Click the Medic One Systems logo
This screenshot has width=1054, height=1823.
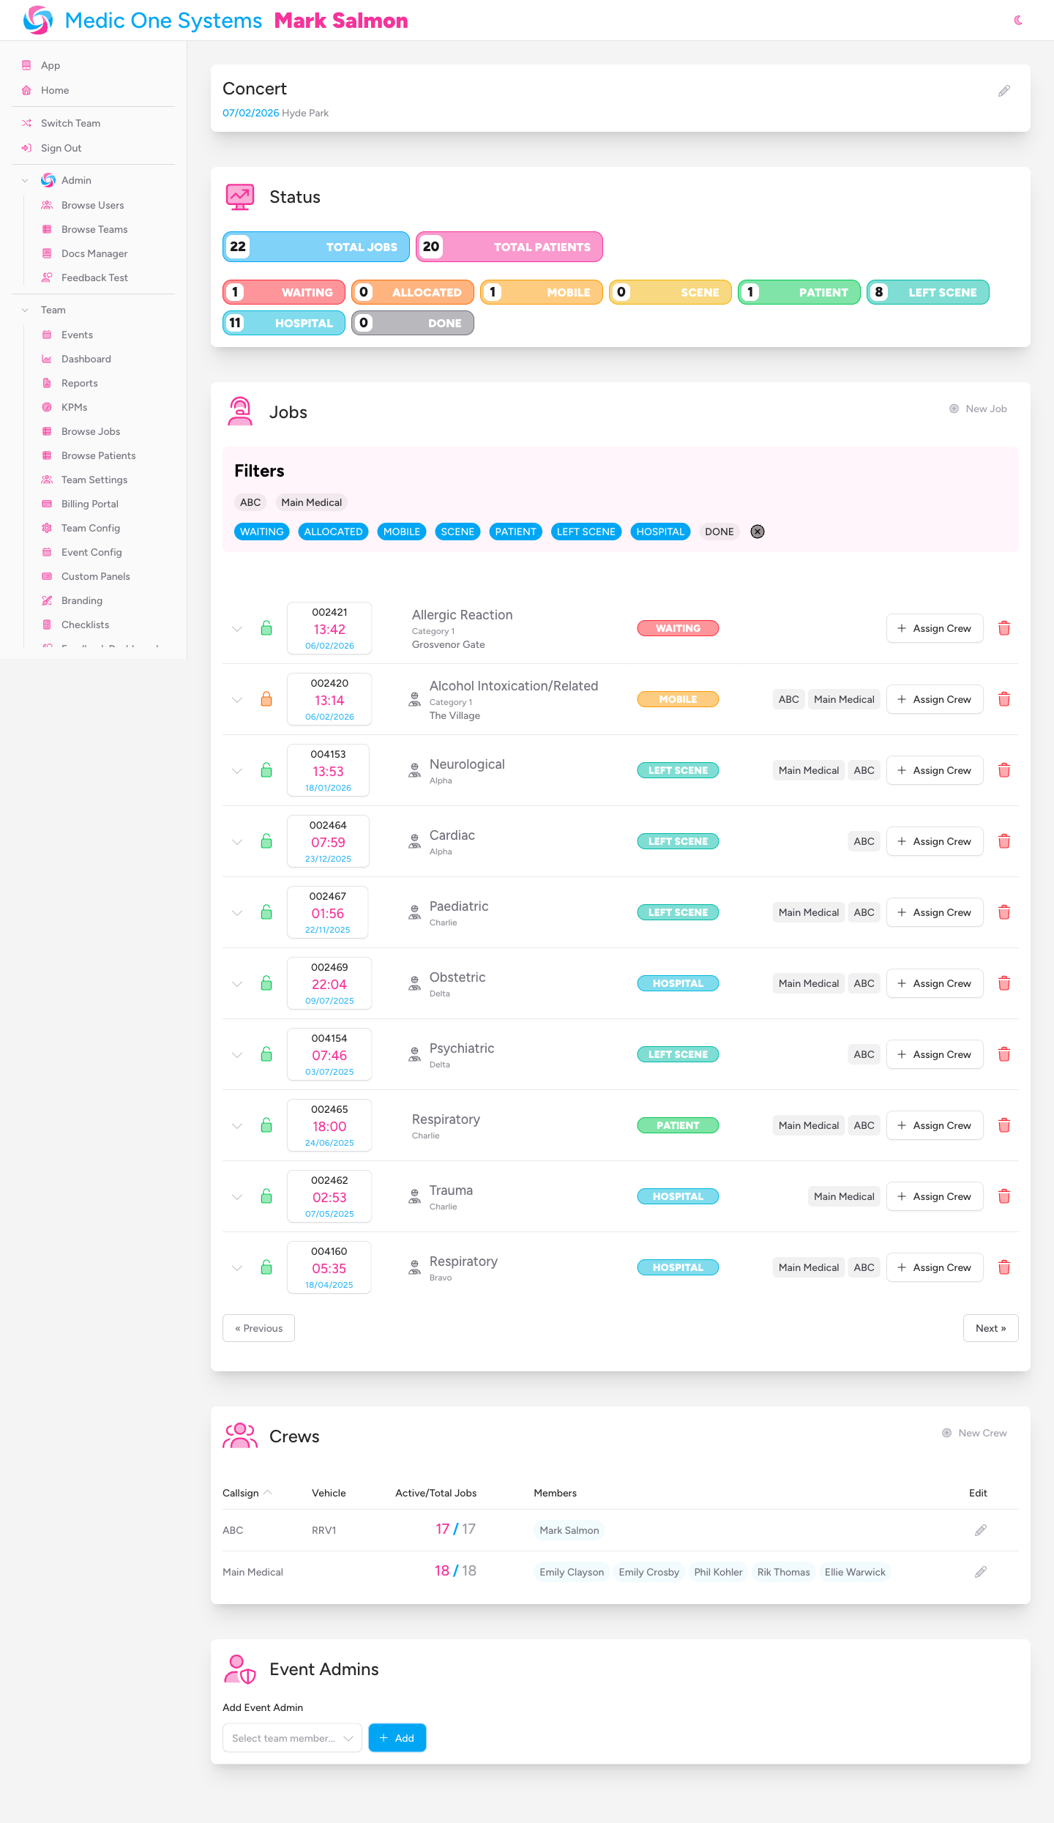[x=38, y=20]
